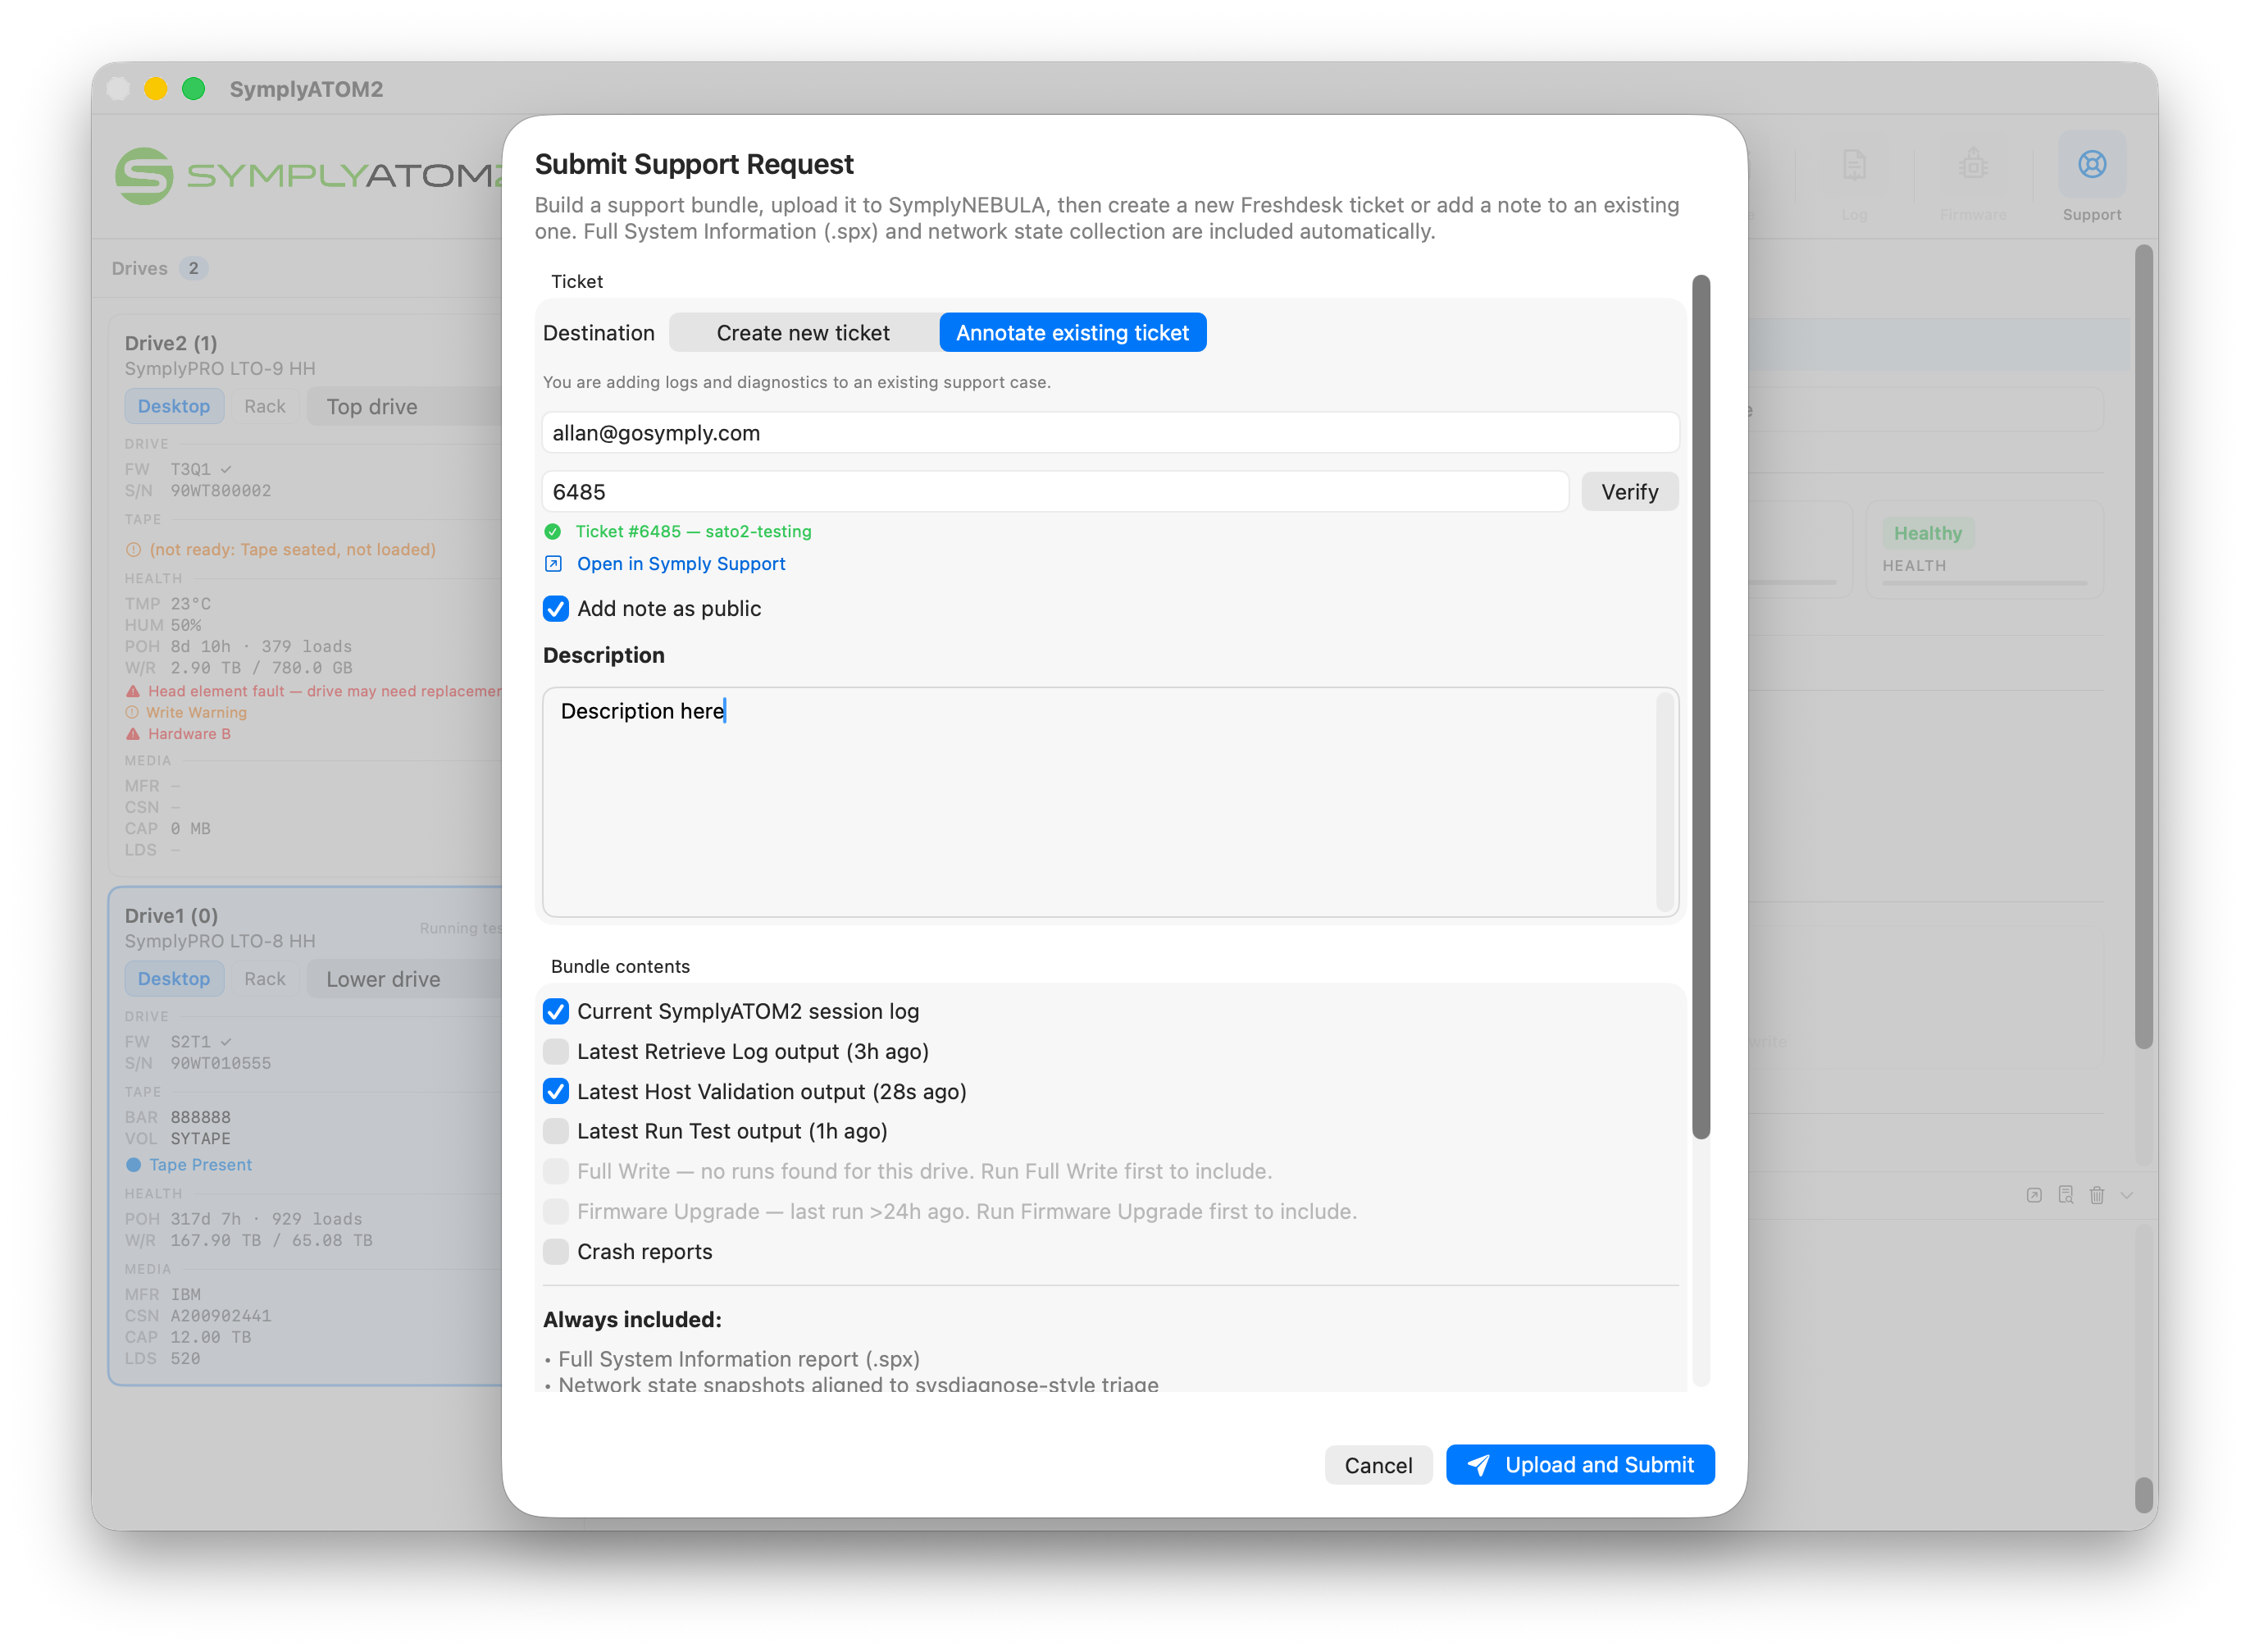Click the trash icon in log panel header

[2096, 1195]
